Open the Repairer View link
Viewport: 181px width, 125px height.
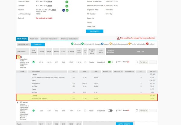tap(54, 10)
